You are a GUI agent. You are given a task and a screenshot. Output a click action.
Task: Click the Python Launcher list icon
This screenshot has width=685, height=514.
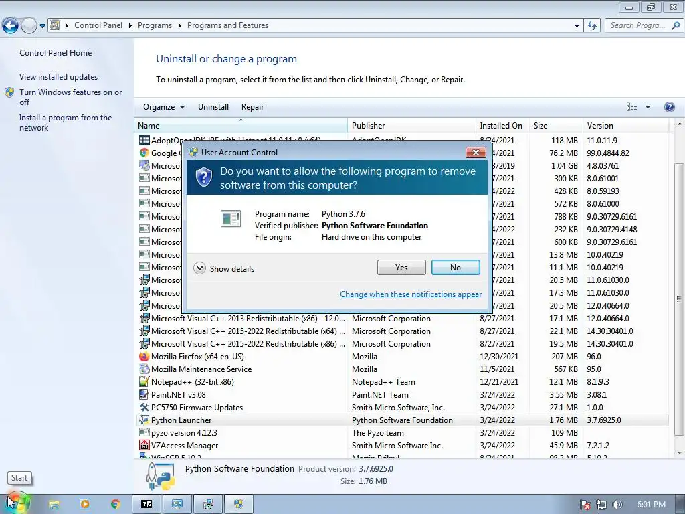[x=144, y=420]
